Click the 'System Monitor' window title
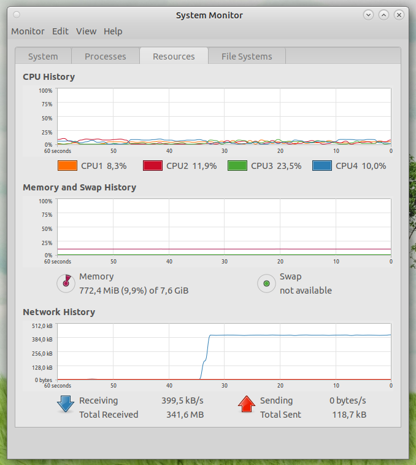416x465 pixels. (x=209, y=15)
